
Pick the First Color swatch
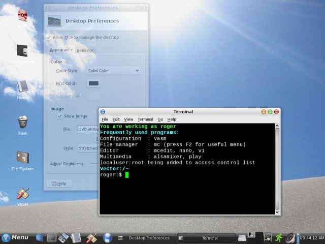pyautogui.click(x=94, y=83)
